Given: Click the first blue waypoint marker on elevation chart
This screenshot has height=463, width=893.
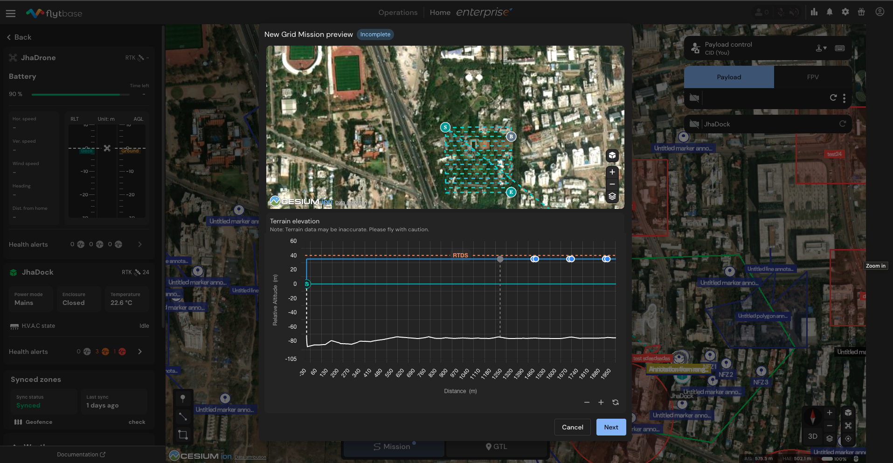Looking at the screenshot, I should coord(535,259).
